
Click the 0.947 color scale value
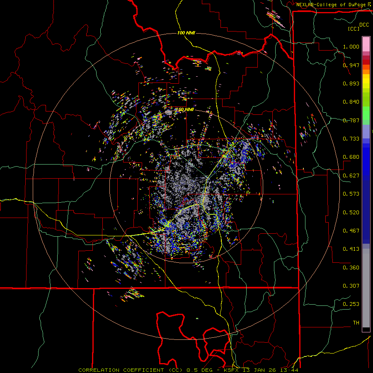pos(351,65)
